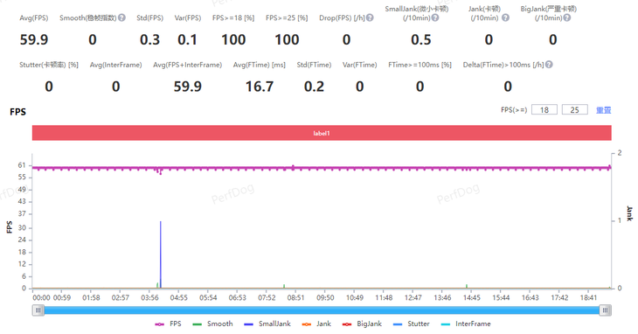This screenshot has width=638, height=334.
Task: Click the SmallJank spike on the chart
Action: (x=160, y=254)
